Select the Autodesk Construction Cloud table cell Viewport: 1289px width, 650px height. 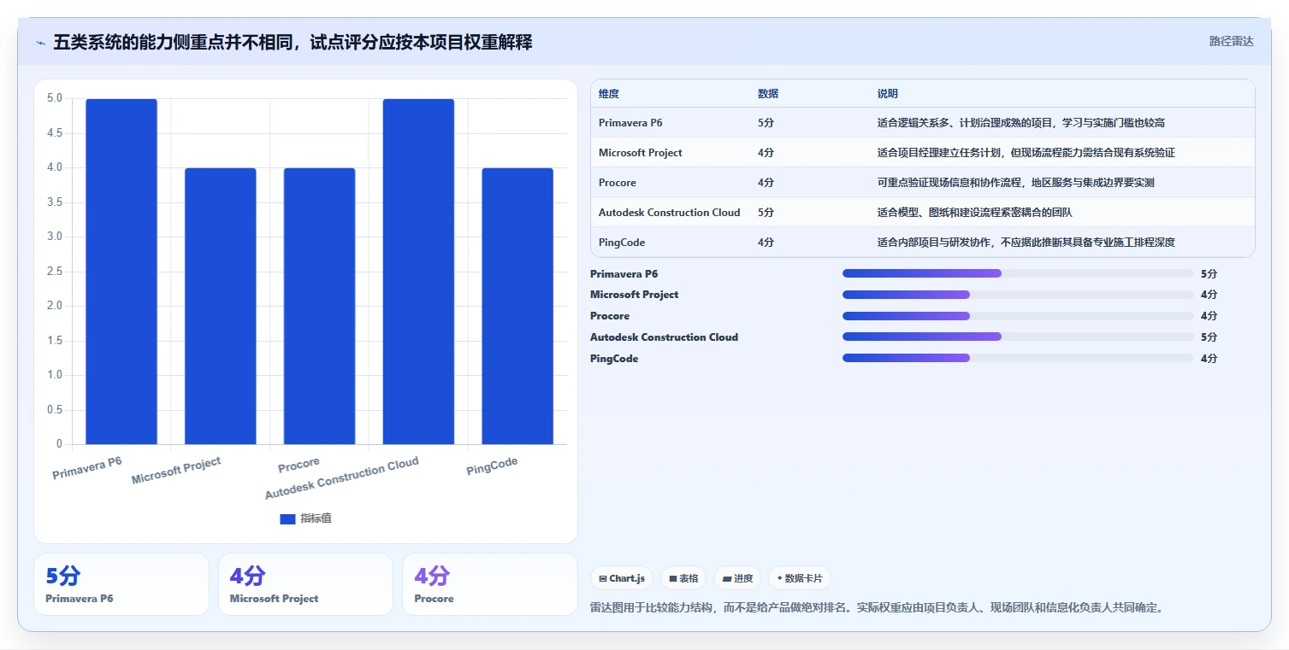pos(670,213)
